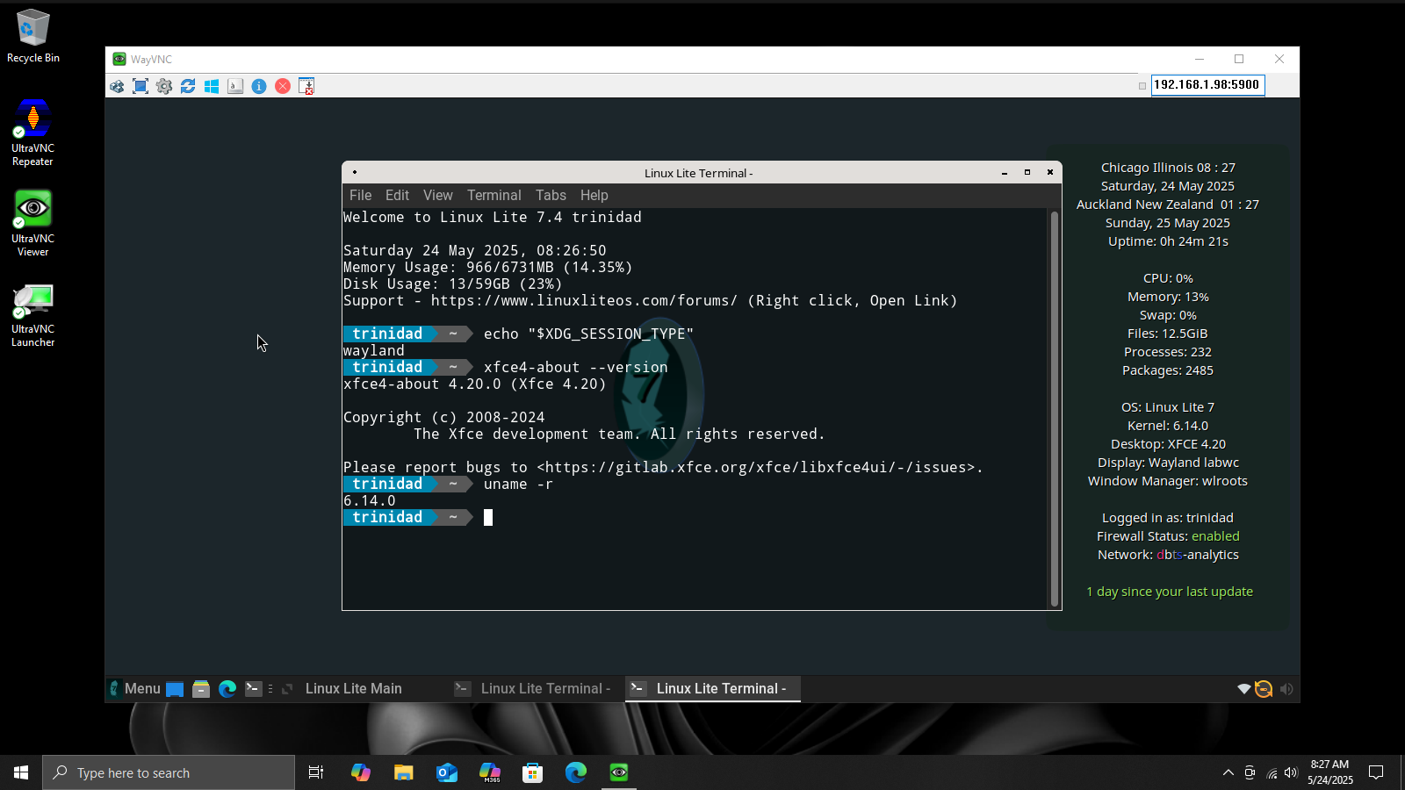Open VNC settings gear icon
The image size is (1405, 790).
(x=164, y=86)
